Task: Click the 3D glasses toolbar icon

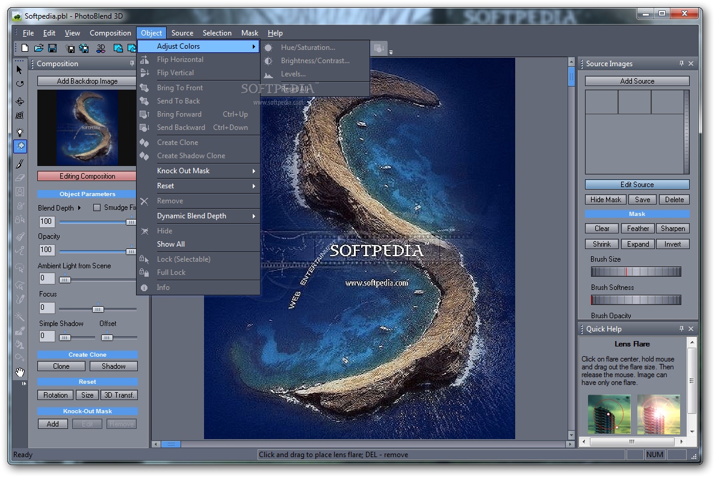Action: (x=101, y=48)
